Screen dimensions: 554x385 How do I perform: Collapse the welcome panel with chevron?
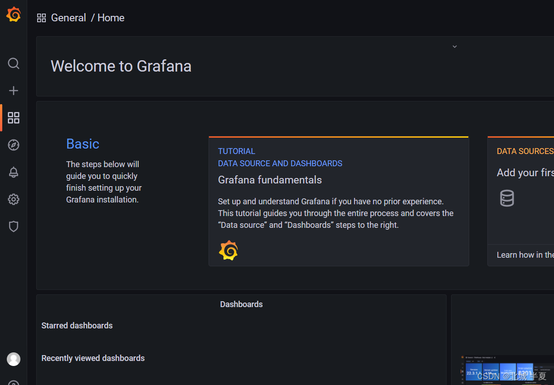455,47
